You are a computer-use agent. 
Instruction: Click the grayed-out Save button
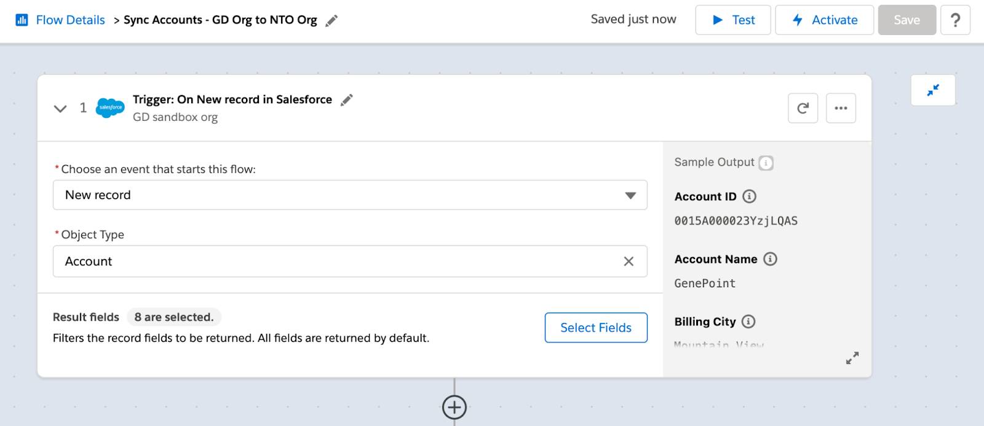[907, 20]
